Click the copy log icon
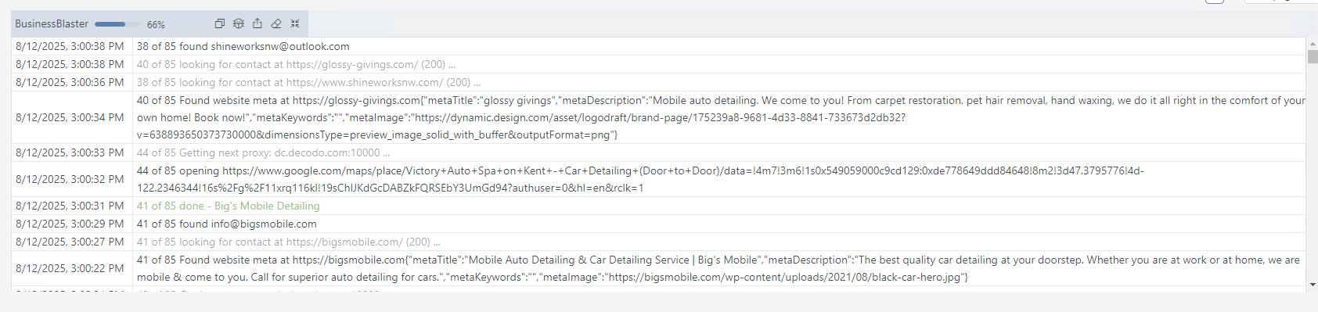Screen dimensions: 1318x312 (220, 23)
